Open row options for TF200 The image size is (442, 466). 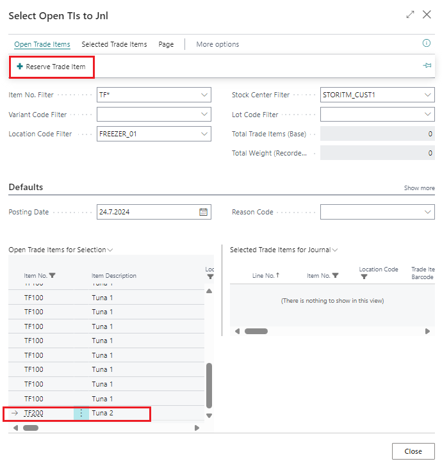[x=81, y=413]
